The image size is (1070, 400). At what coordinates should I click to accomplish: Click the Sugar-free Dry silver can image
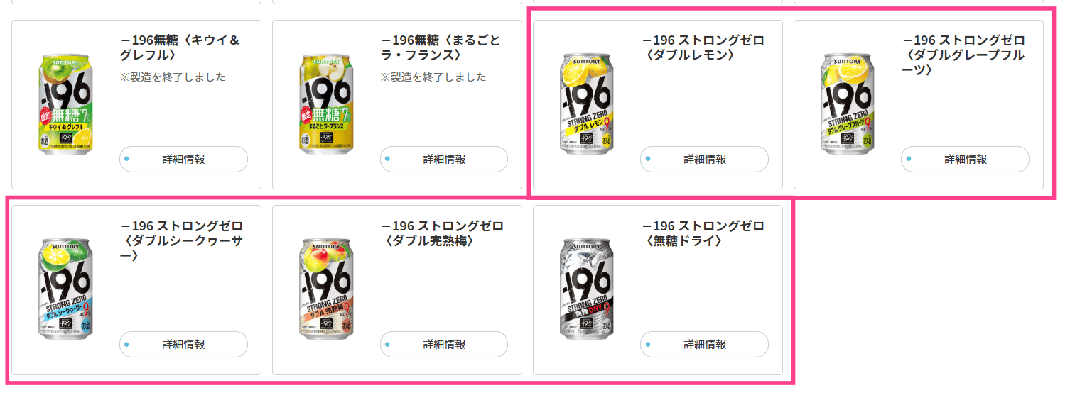587,289
